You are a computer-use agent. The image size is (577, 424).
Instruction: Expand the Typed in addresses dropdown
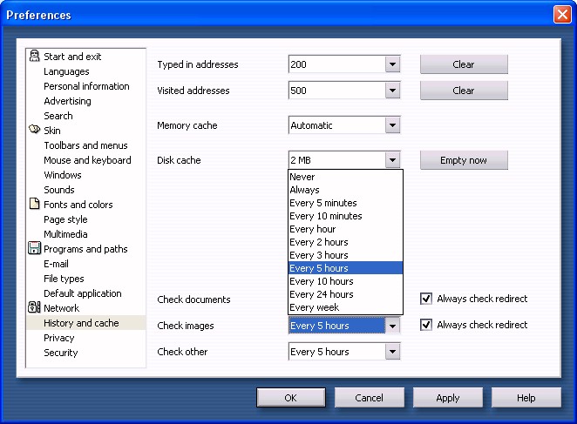click(x=392, y=64)
